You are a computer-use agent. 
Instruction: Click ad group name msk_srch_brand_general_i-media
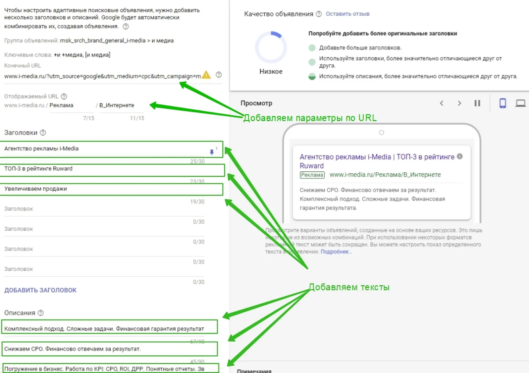point(103,40)
